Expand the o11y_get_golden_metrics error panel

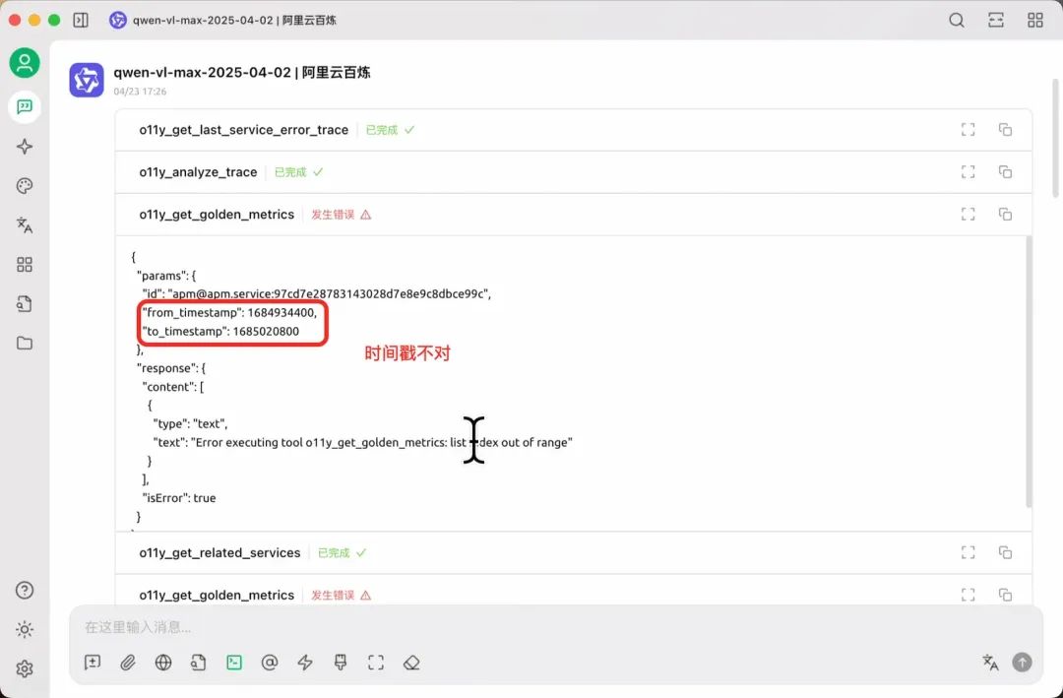968,214
